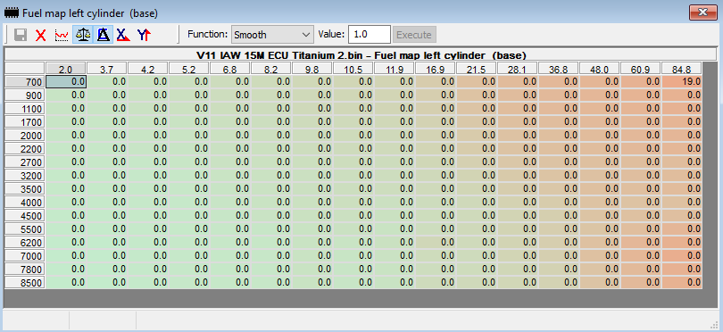This screenshot has height=332, width=723.
Task: Select row header 8500
Action: click(x=25, y=283)
